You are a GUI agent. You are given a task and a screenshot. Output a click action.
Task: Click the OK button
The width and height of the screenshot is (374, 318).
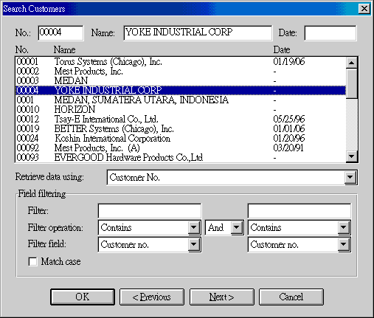(x=83, y=297)
